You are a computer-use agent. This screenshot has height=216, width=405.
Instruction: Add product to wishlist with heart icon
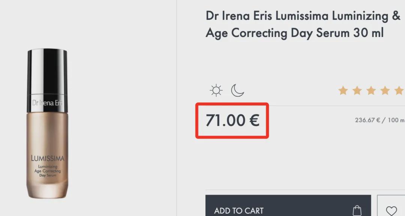click(x=391, y=210)
